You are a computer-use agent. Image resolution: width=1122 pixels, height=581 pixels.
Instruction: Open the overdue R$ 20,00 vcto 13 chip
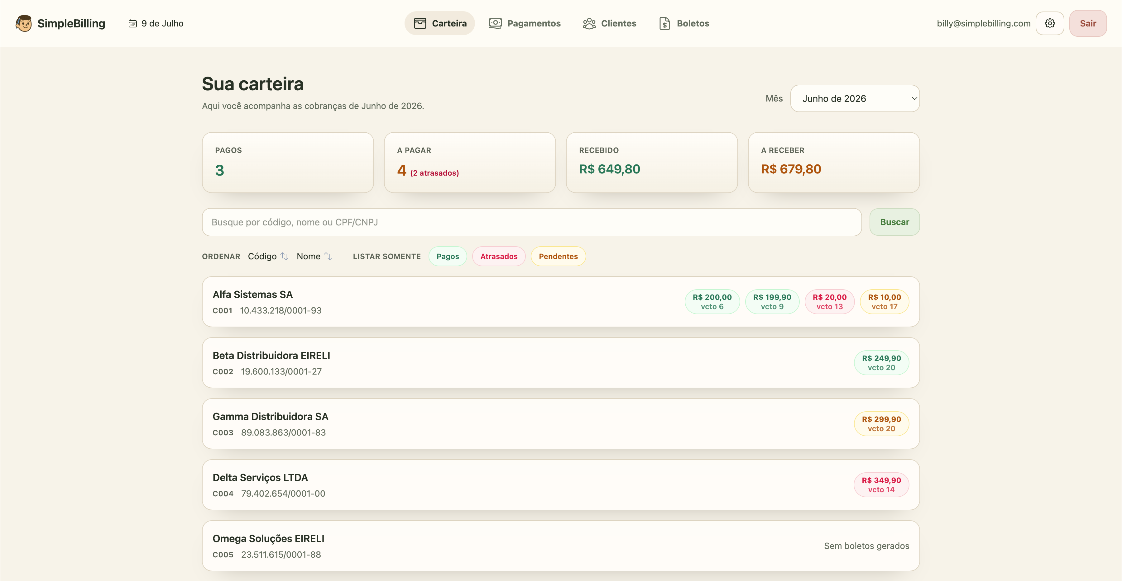(829, 302)
